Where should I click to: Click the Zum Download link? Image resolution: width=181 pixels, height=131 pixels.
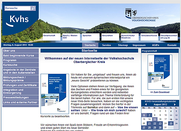coord(160,92)
